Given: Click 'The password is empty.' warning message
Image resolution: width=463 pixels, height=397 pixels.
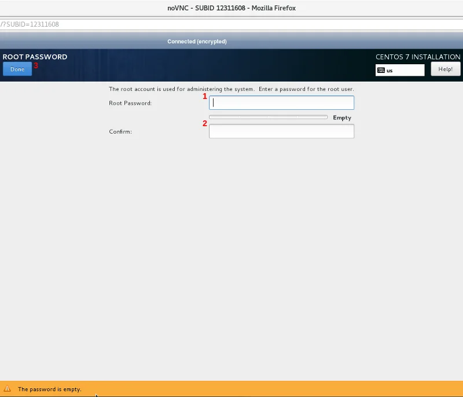Looking at the screenshot, I should pyautogui.click(x=50, y=389).
